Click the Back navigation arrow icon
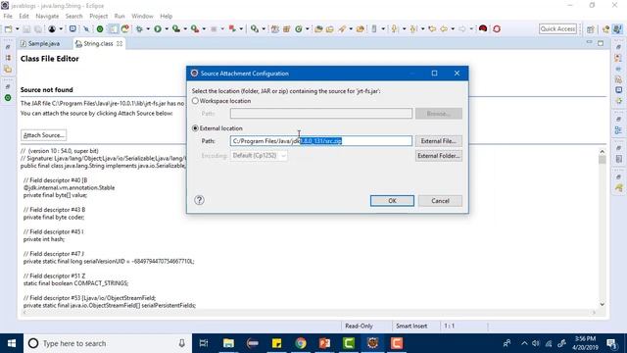Viewport: 627px width, 353px height. pyautogui.click(x=444, y=28)
